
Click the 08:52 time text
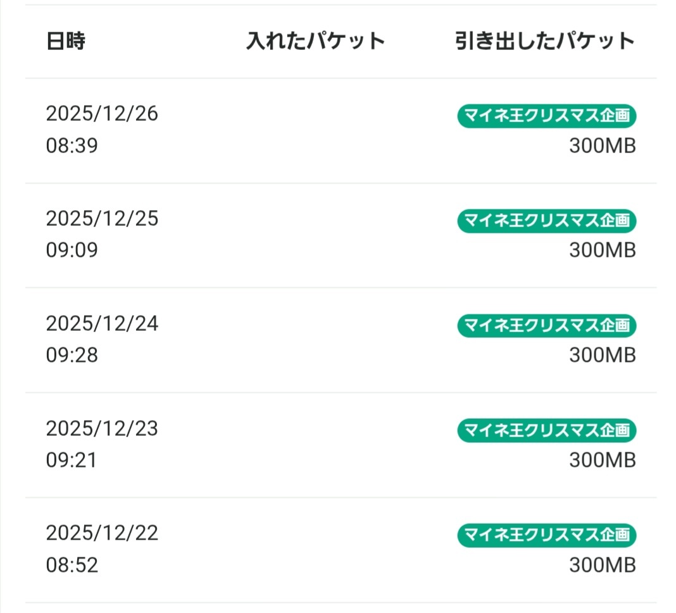[x=72, y=565]
